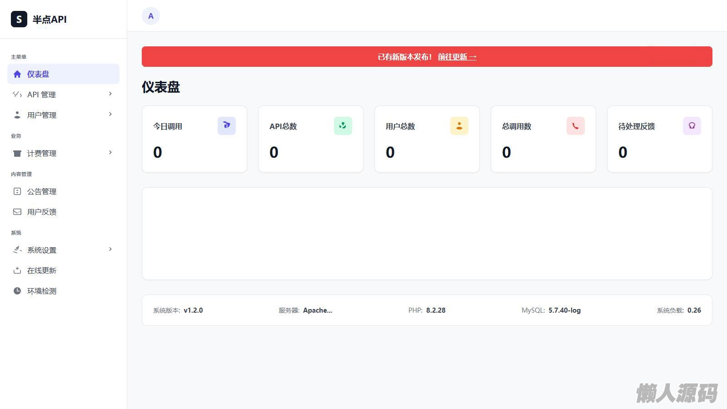Screen dimensions: 727x409
Task: Click the system version v1.2.0
Action: 193,310
